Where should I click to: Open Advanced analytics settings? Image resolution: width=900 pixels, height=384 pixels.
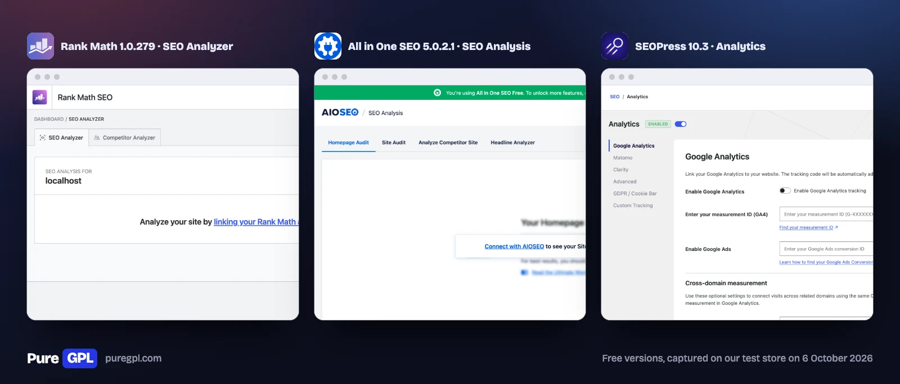pos(625,181)
